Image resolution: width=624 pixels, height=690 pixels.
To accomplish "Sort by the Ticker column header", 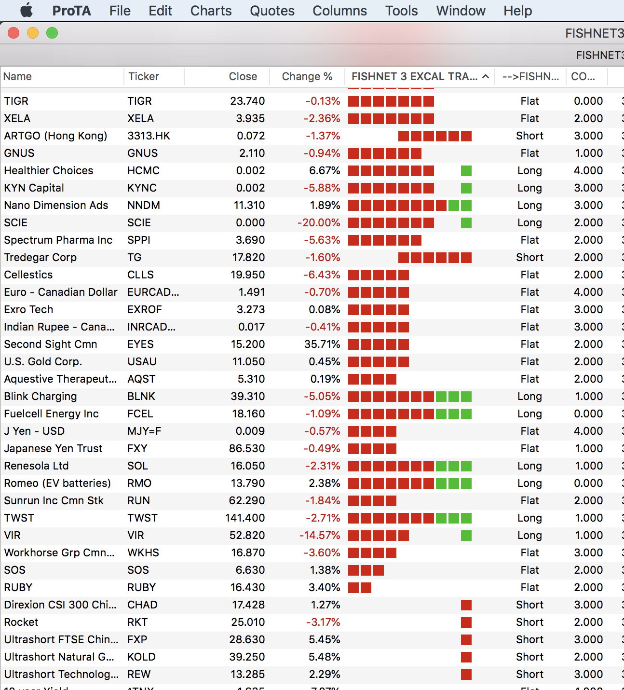I will (x=154, y=76).
